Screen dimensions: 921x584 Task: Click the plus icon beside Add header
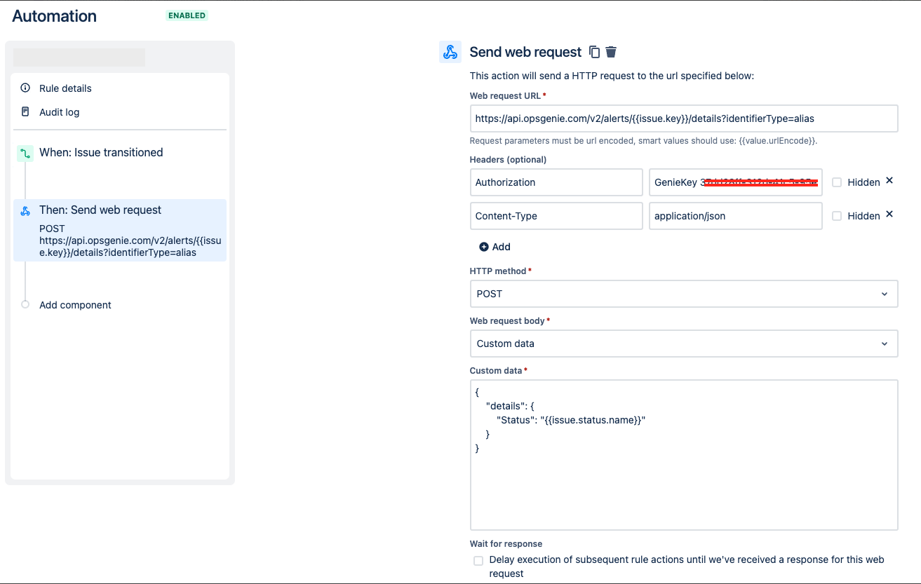[x=483, y=247]
